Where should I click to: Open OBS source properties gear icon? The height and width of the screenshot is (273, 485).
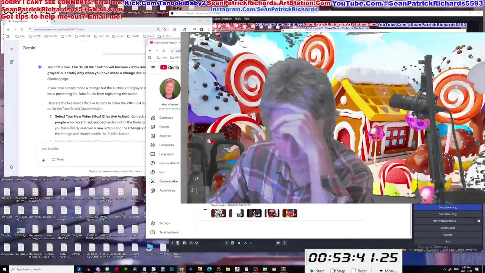[239, 243]
